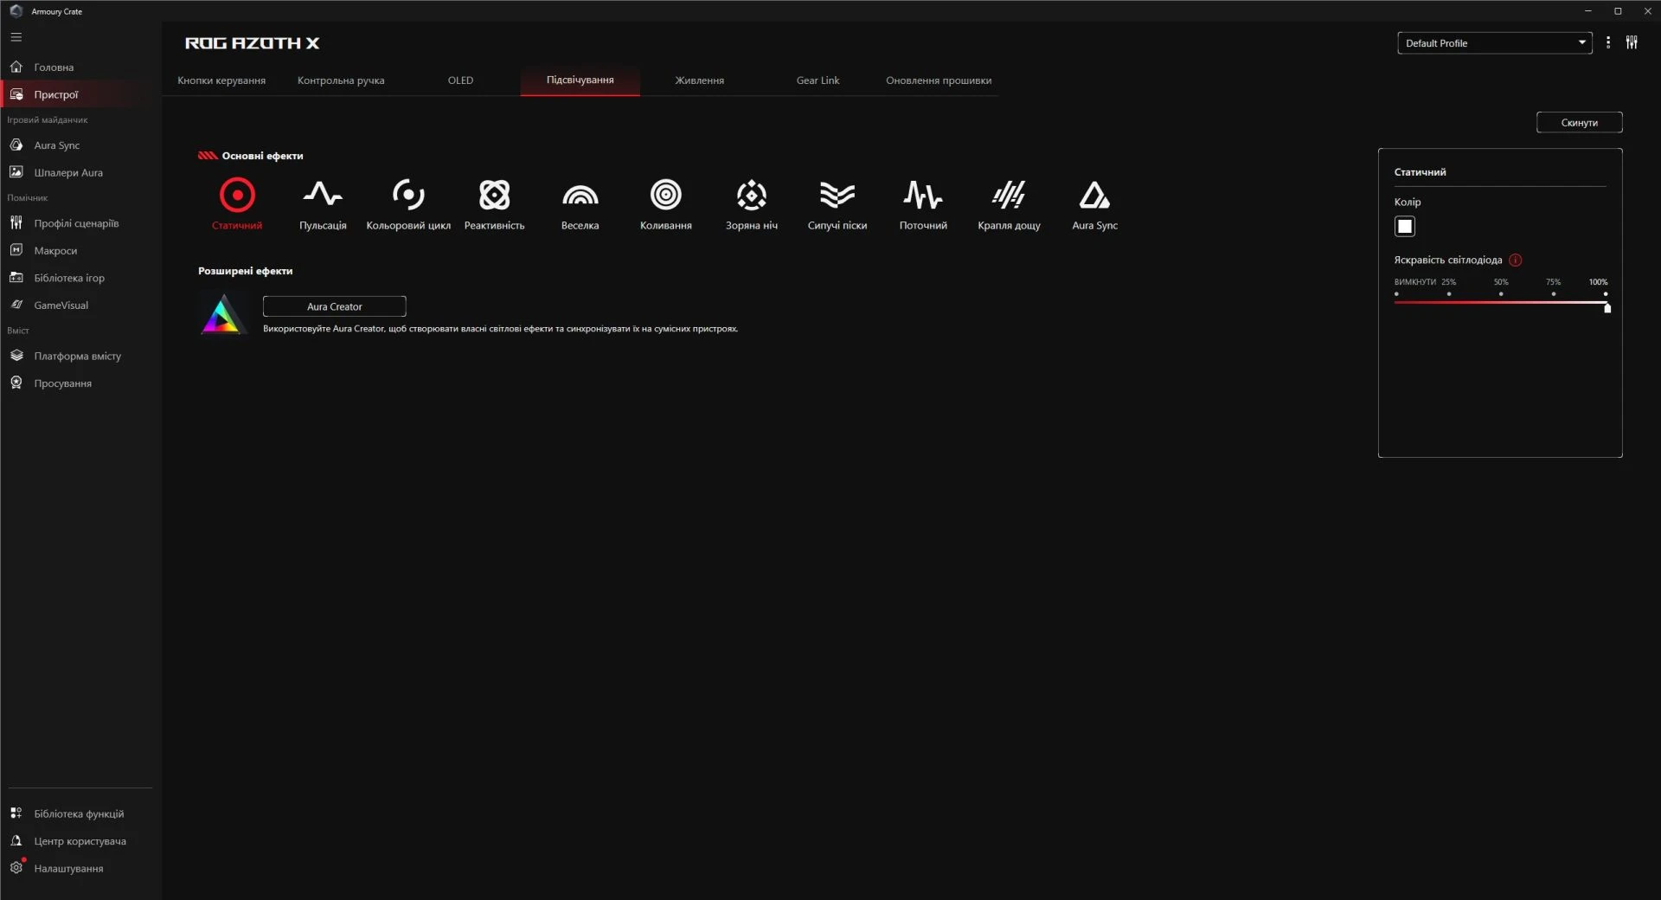Open the Живлення power tab

pyautogui.click(x=699, y=80)
